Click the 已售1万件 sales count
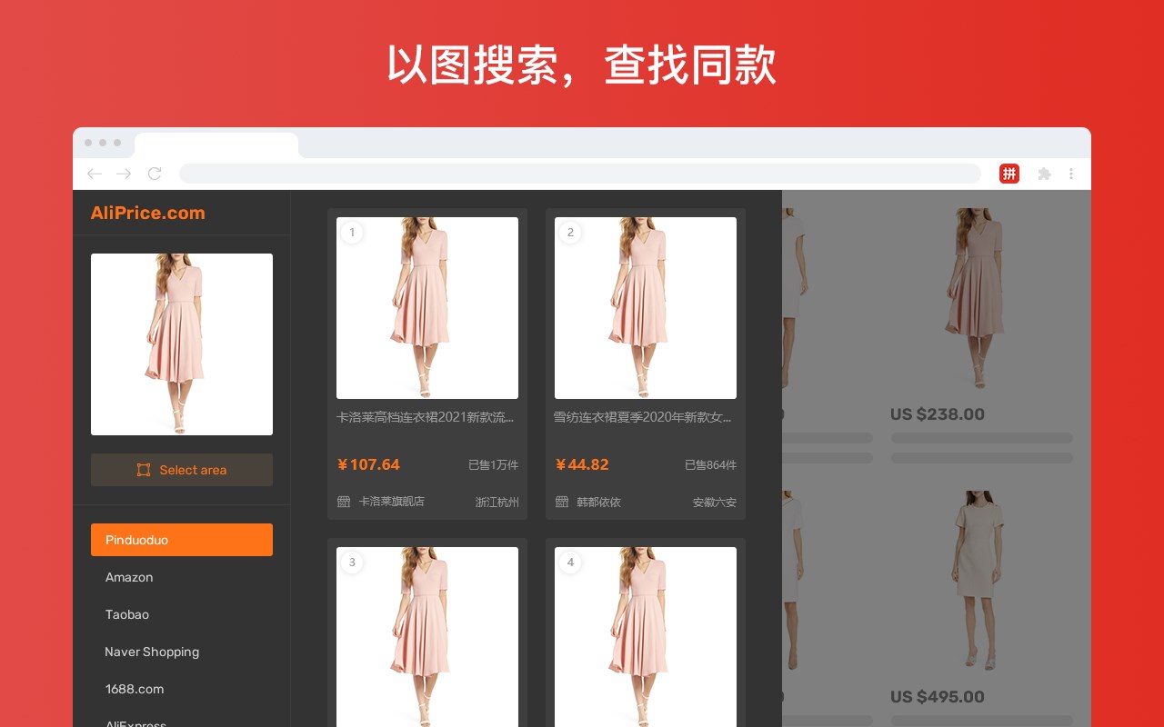 (x=493, y=465)
